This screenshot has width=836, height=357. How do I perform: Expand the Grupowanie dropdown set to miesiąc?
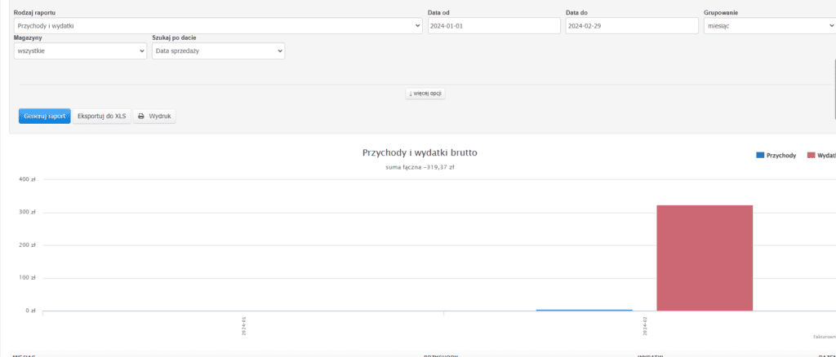[x=767, y=26]
